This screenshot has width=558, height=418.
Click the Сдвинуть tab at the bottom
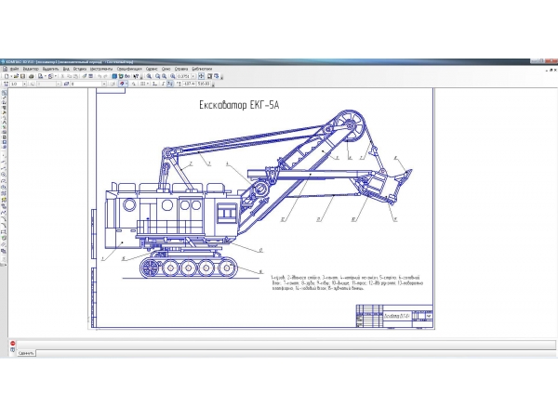tap(25, 355)
